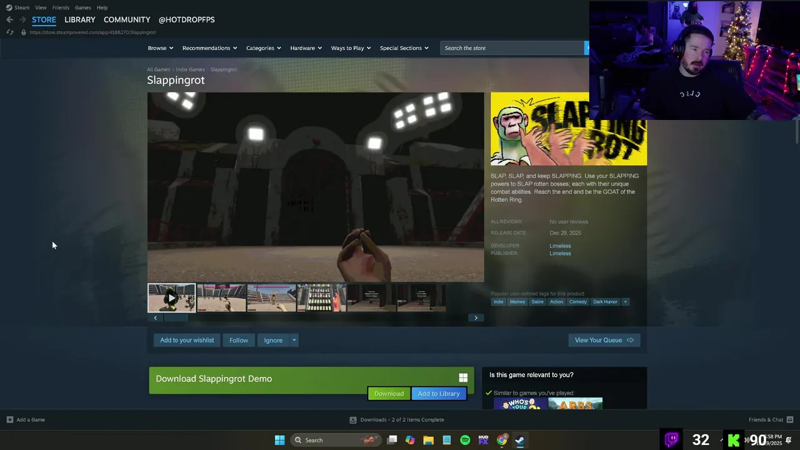
Task: Expand the Special Sections dropdown
Action: 404,48
